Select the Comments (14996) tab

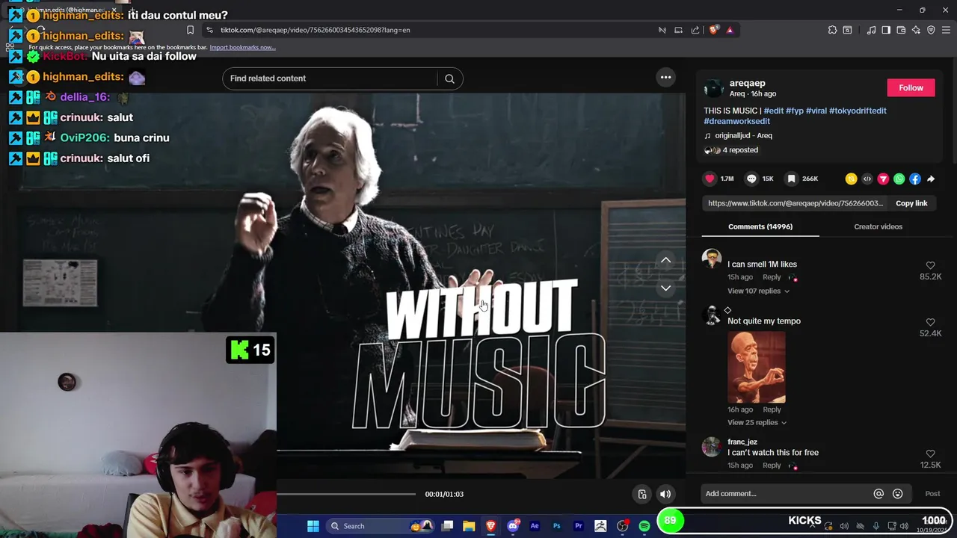(x=760, y=226)
